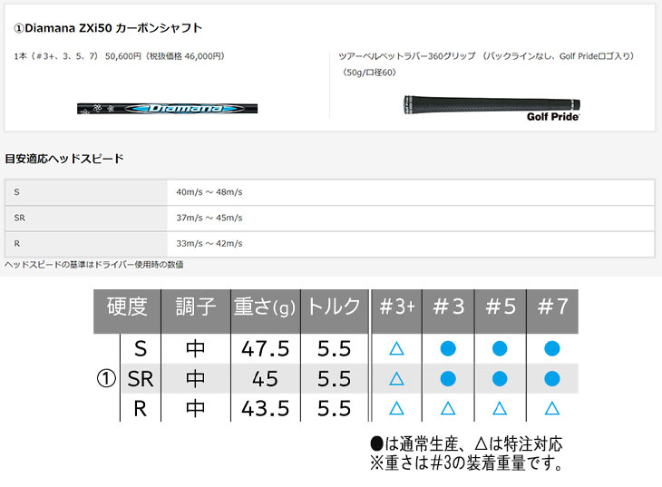Click the blue circle for SR row #5
This screenshot has height=487, width=662.
[500, 379]
